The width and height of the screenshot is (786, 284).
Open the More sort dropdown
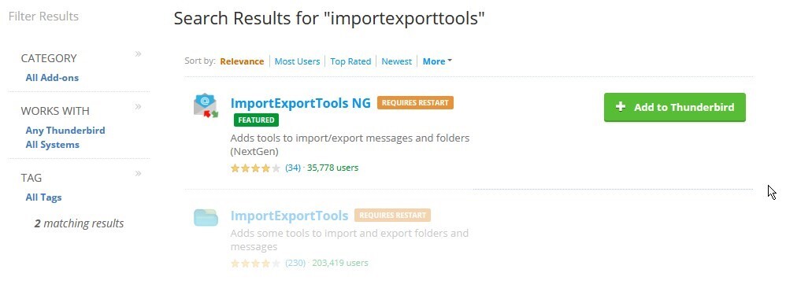[x=437, y=61]
